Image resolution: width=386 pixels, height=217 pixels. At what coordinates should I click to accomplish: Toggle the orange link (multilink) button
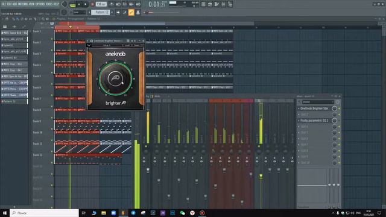pyautogui.click(x=131, y=12)
